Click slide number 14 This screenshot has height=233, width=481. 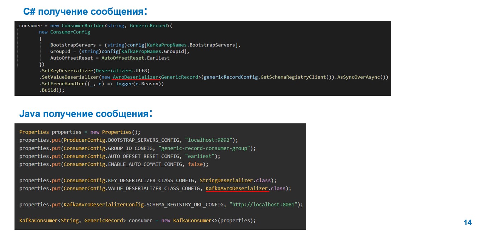click(468, 222)
